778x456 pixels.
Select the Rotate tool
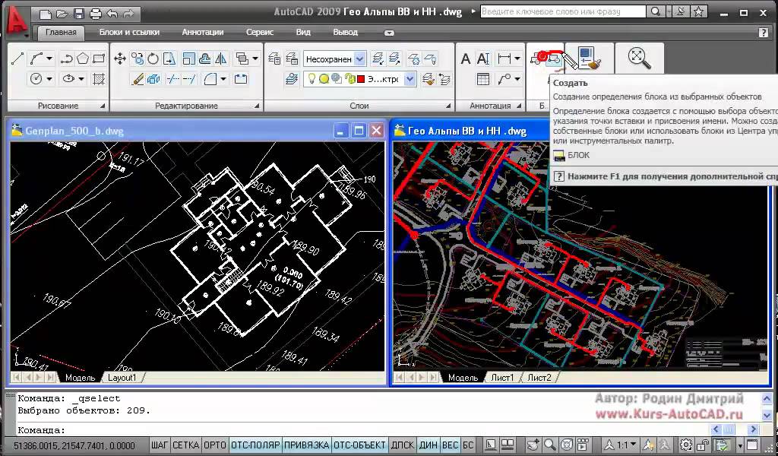[153, 59]
